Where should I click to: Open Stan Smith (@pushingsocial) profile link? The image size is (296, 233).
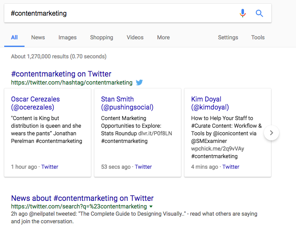[127, 103]
